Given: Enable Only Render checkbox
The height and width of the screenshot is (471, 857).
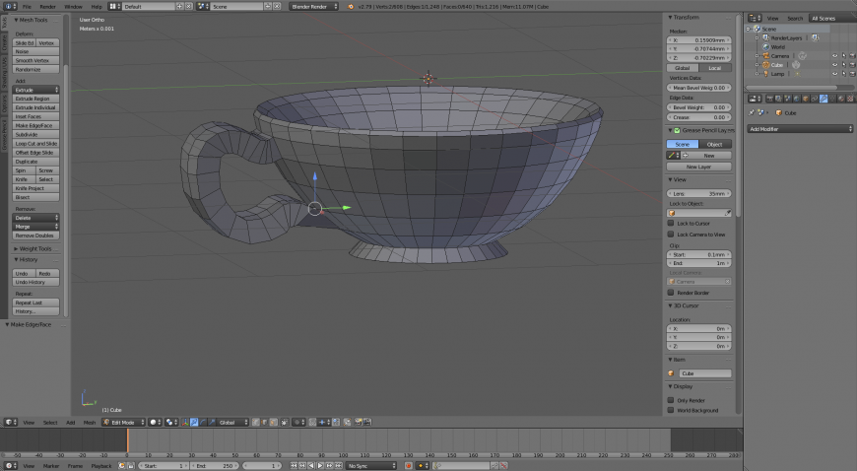Looking at the screenshot, I should (x=671, y=400).
